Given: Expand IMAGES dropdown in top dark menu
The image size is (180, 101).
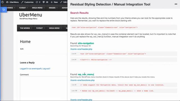Looking at the screenshot, I should pyautogui.click(x=53, y=8).
